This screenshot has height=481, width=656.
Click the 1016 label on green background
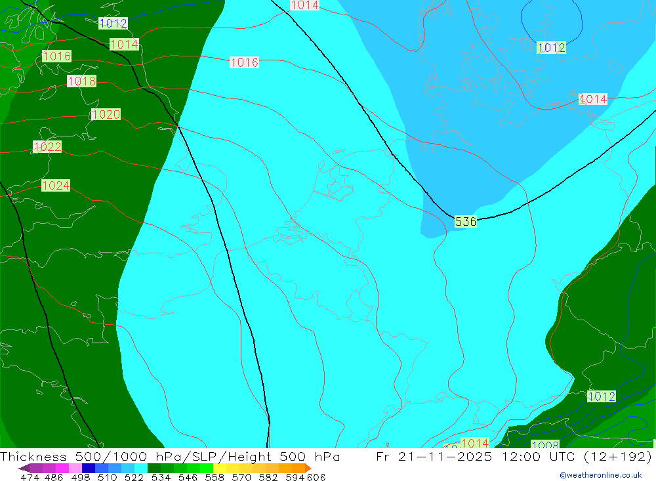[57, 56]
